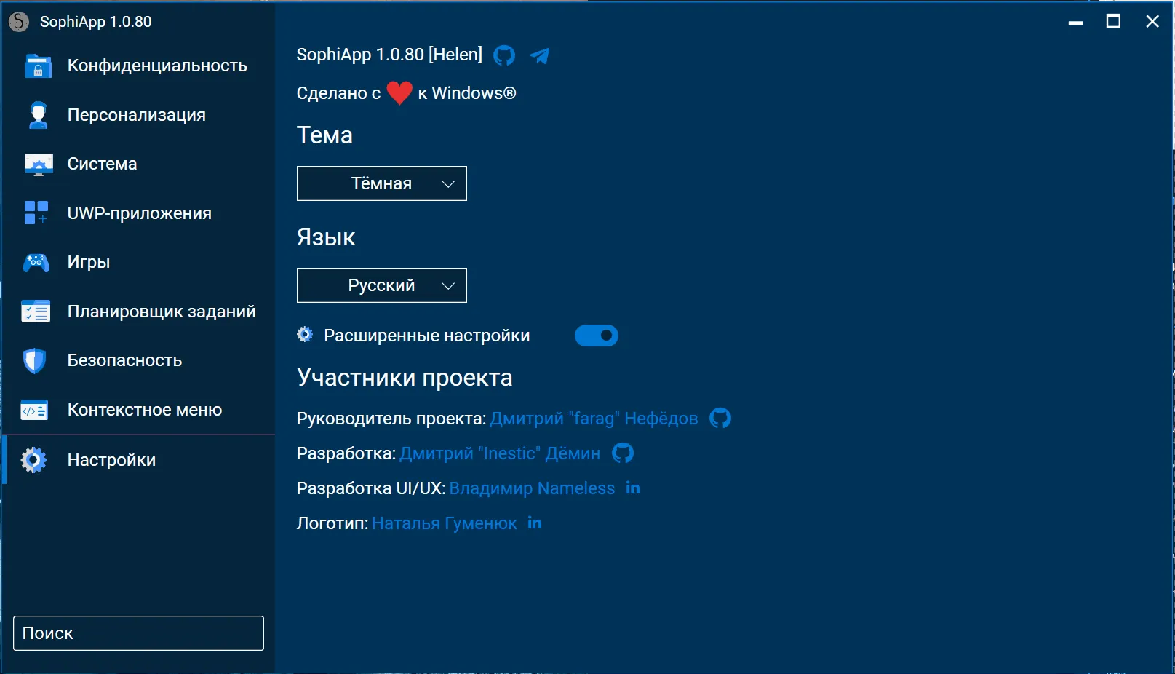The height and width of the screenshot is (674, 1175).
Task: Click gear icon beside Расширенные настройки
Action: click(305, 335)
